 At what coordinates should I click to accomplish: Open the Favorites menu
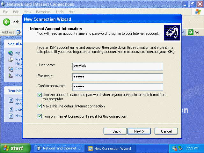(x=43, y=12)
